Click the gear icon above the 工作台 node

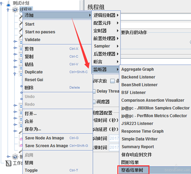pyautogui.click(x=15, y=157)
